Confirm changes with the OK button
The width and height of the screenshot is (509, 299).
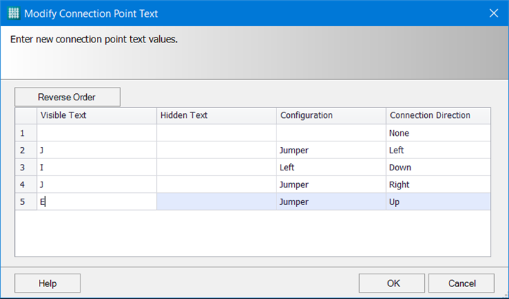(x=393, y=283)
